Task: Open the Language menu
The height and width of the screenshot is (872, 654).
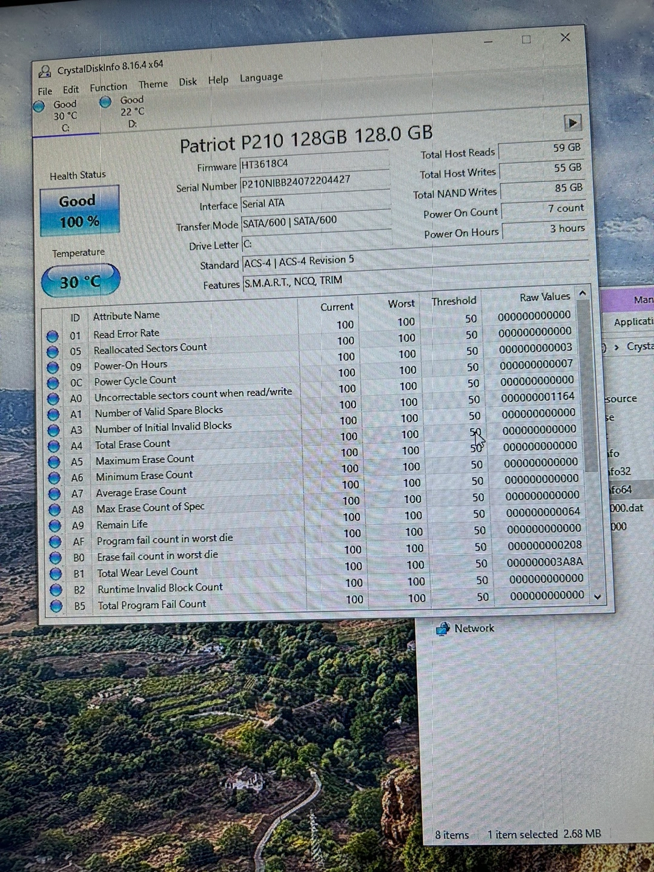Action: tap(261, 78)
